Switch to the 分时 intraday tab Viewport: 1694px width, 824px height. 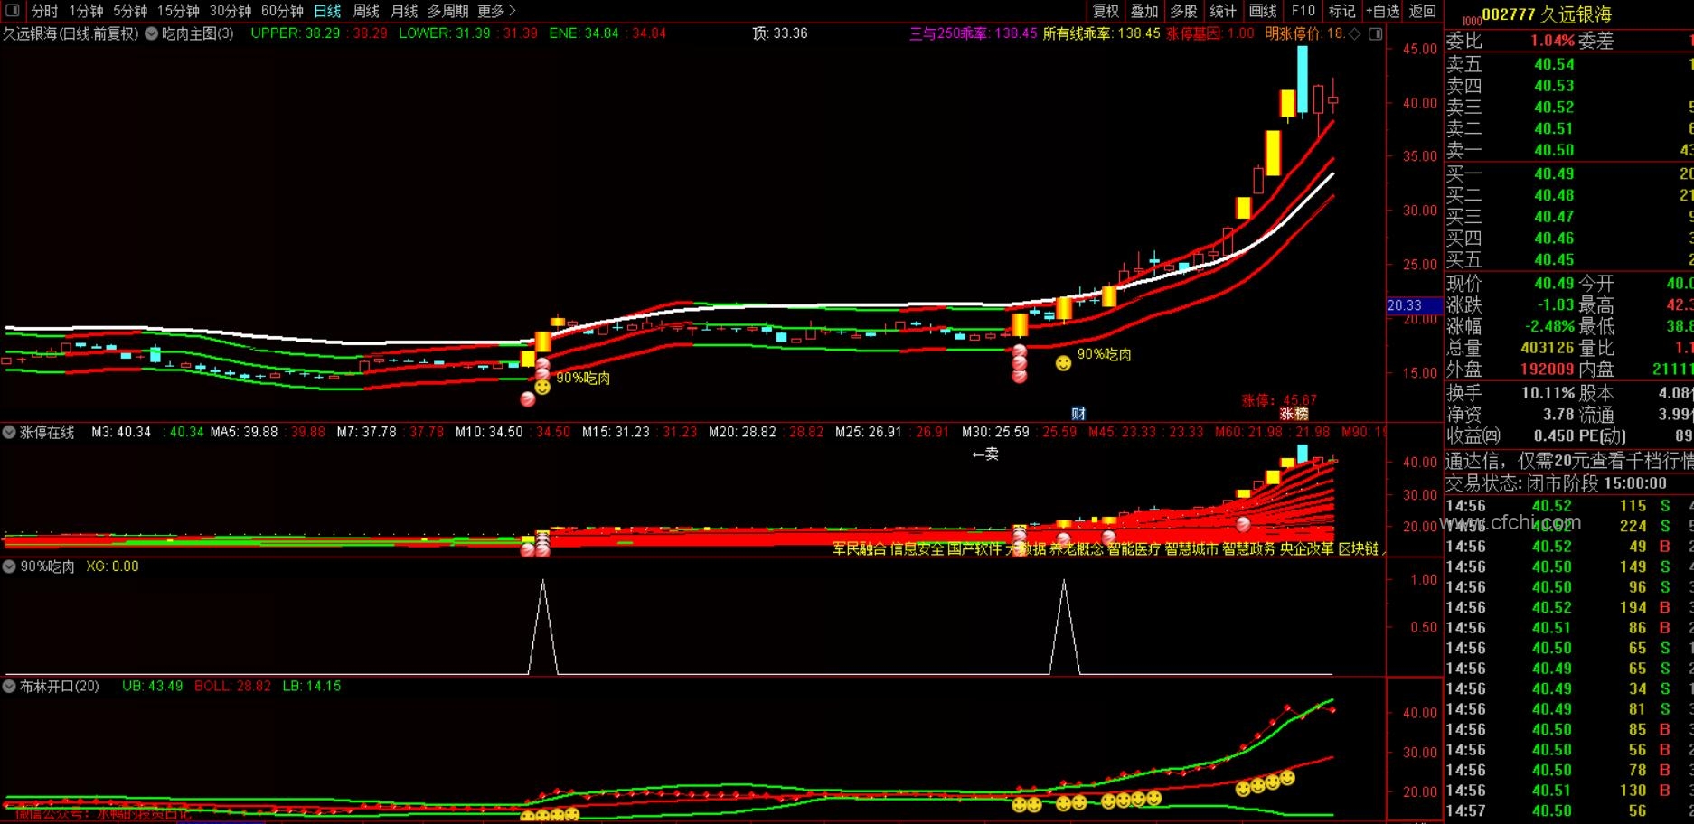pyautogui.click(x=44, y=11)
